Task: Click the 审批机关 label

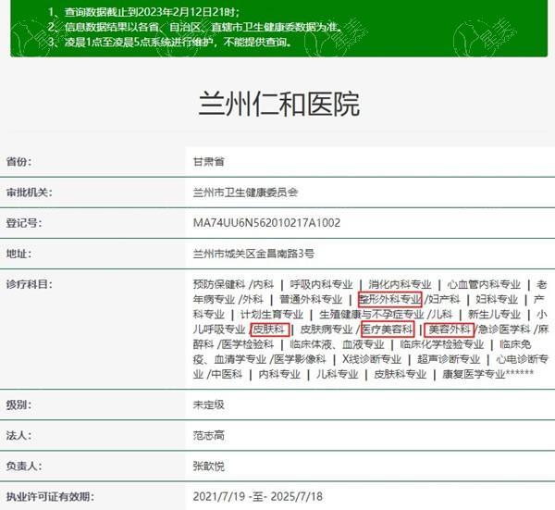Action: pos(29,193)
